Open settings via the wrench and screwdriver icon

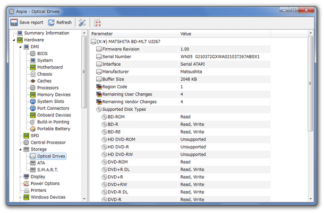(x=82, y=23)
